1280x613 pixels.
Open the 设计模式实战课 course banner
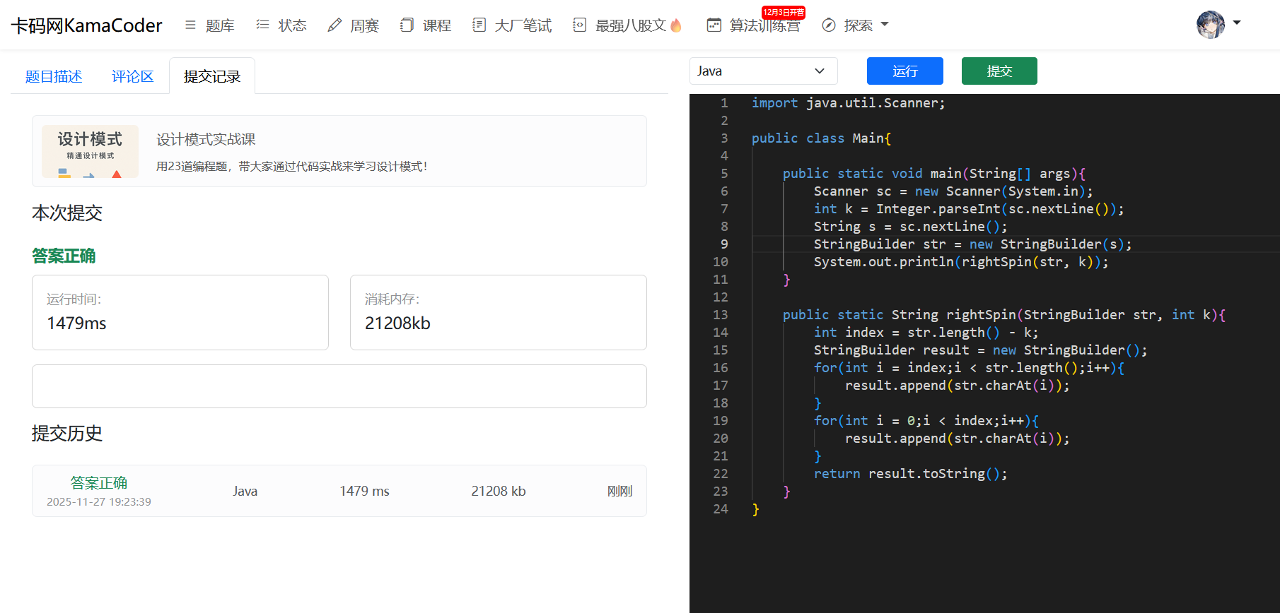click(339, 151)
